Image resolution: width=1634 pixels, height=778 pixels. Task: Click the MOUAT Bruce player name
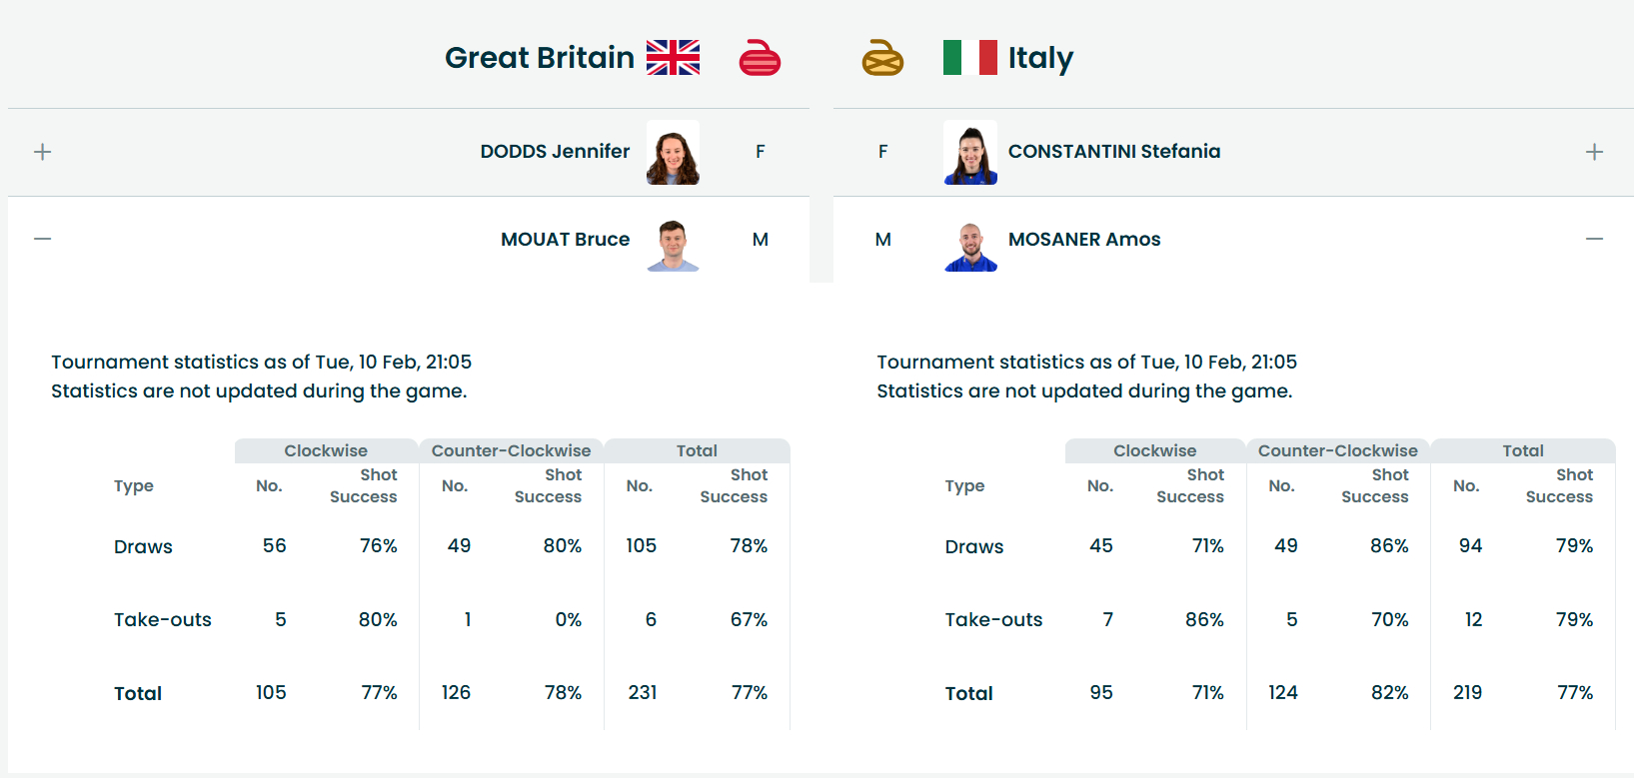click(x=565, y=240)
